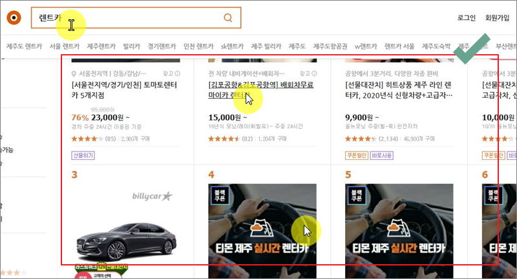Click the 바로사용 tag under 9,900원 item
Viewport: 517px width, 279px height.
click(x=382, y=155)
